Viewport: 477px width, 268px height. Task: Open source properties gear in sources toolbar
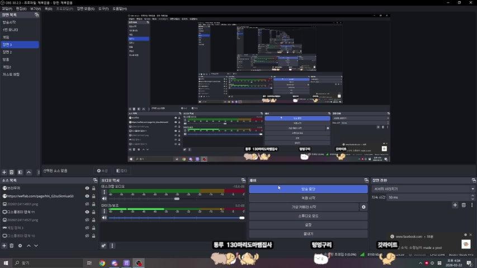pos(20,245)
